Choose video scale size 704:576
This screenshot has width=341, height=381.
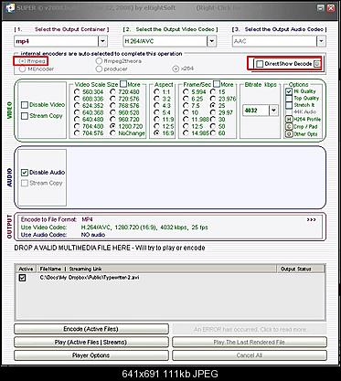77,133
